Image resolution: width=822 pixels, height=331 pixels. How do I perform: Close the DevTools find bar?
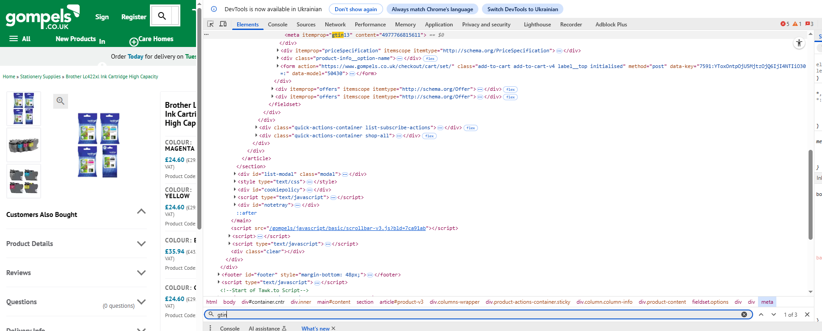coord(807,314)
